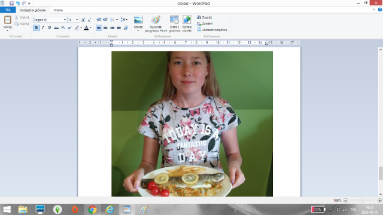Image resolution: width=383 pixels, height=215 pixels.
Task: Toggle underline formatting
Action: pyautogui.click(x=50, y=28)
